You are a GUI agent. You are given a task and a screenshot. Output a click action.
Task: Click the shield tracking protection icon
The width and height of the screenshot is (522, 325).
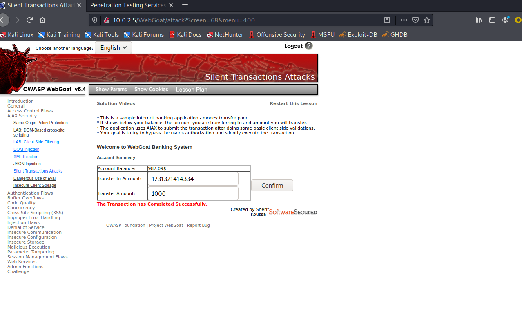pyautogui.click(x=95, y=20)
